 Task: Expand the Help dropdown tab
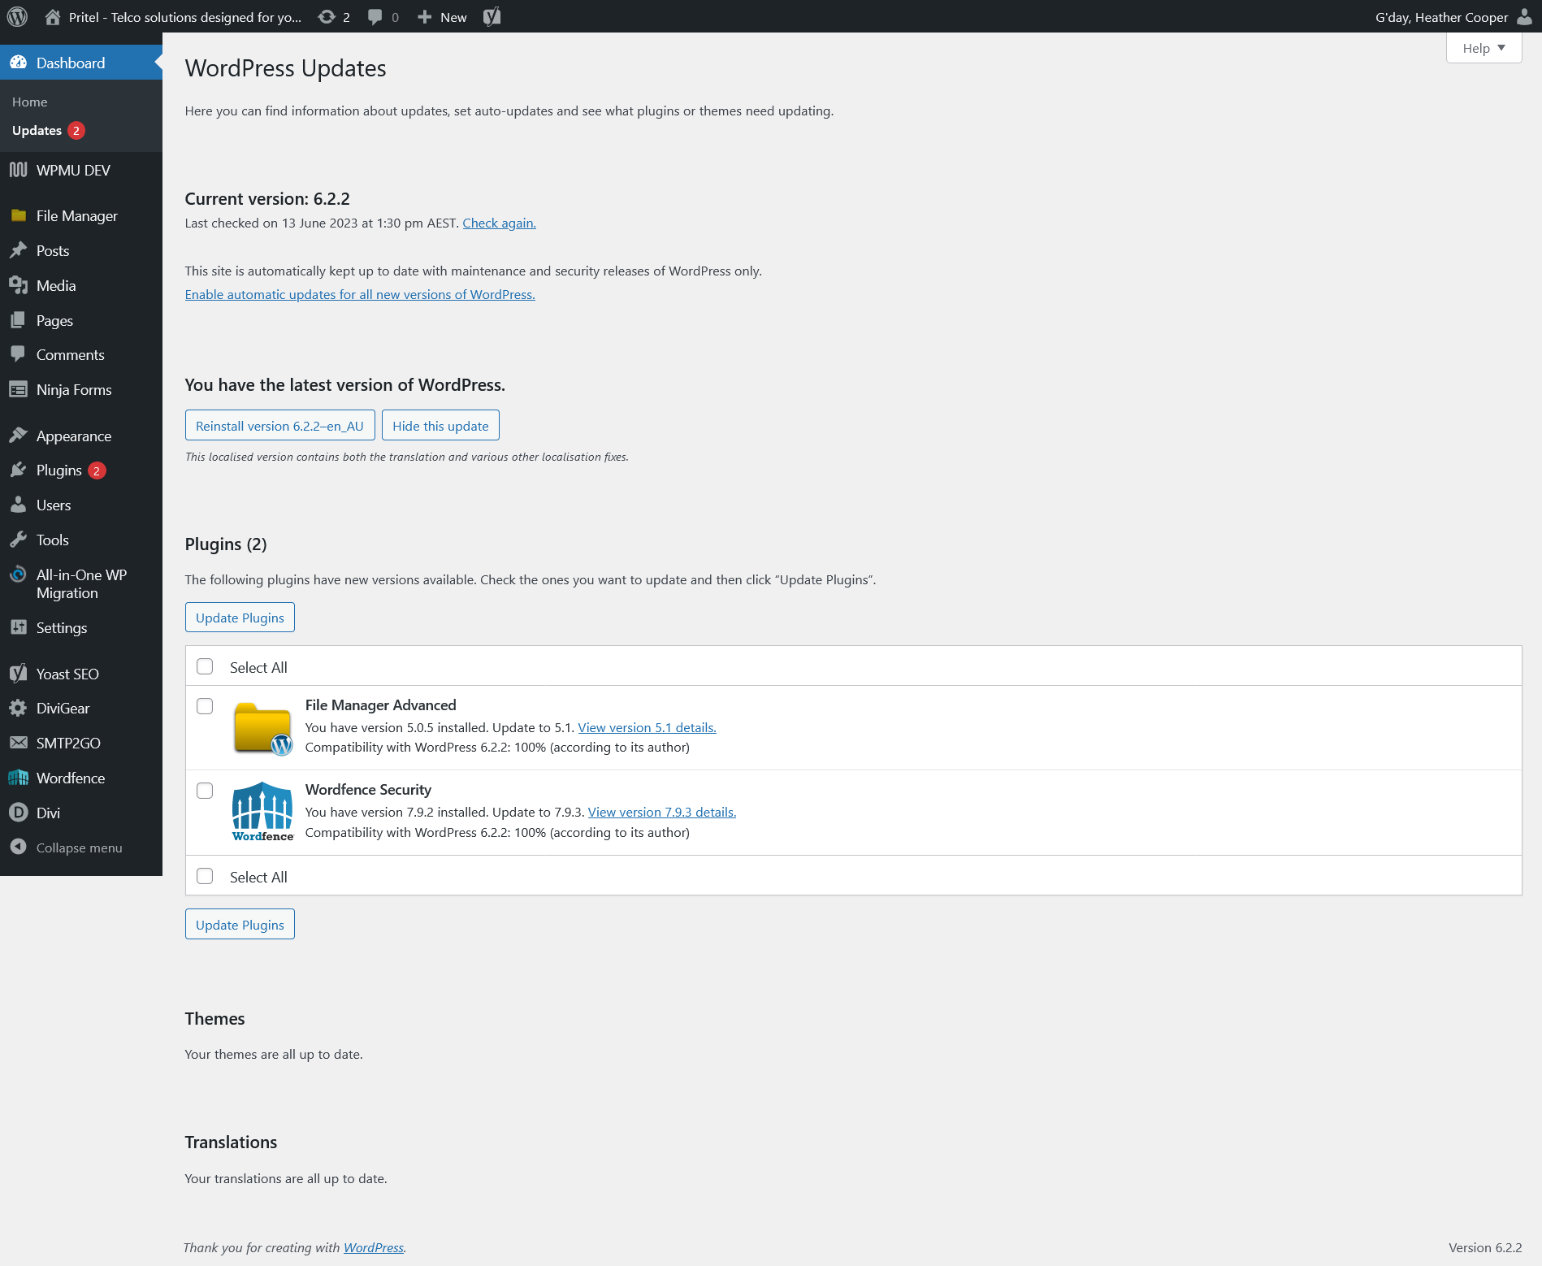[x=1483, y=48]
